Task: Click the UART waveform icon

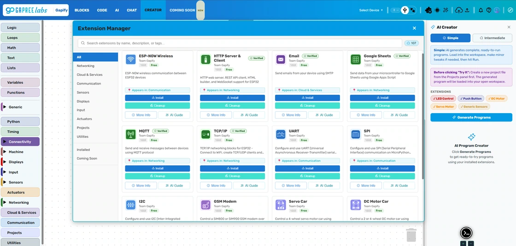Action: coord(281,134)
